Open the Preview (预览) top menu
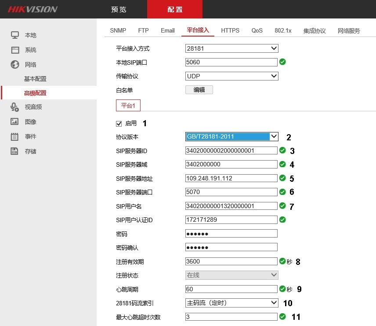 (119, 9)
